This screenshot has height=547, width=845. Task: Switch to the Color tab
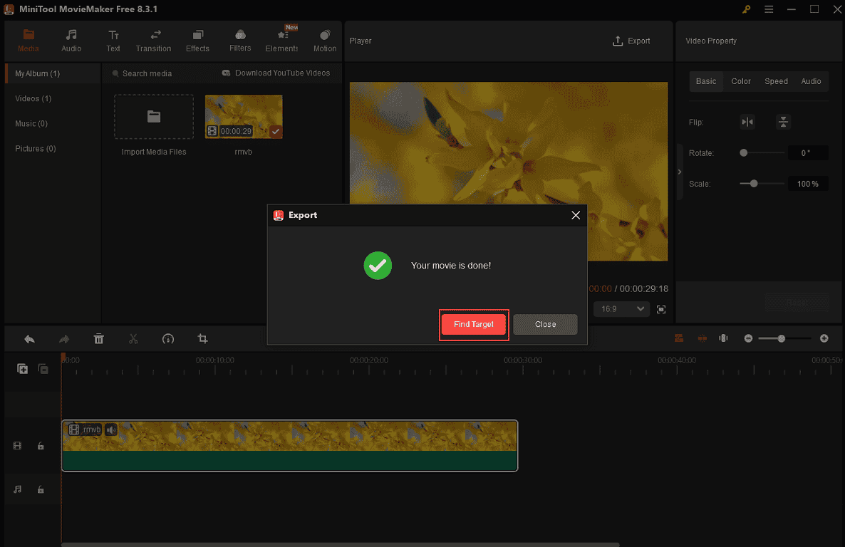click(740, 81)
